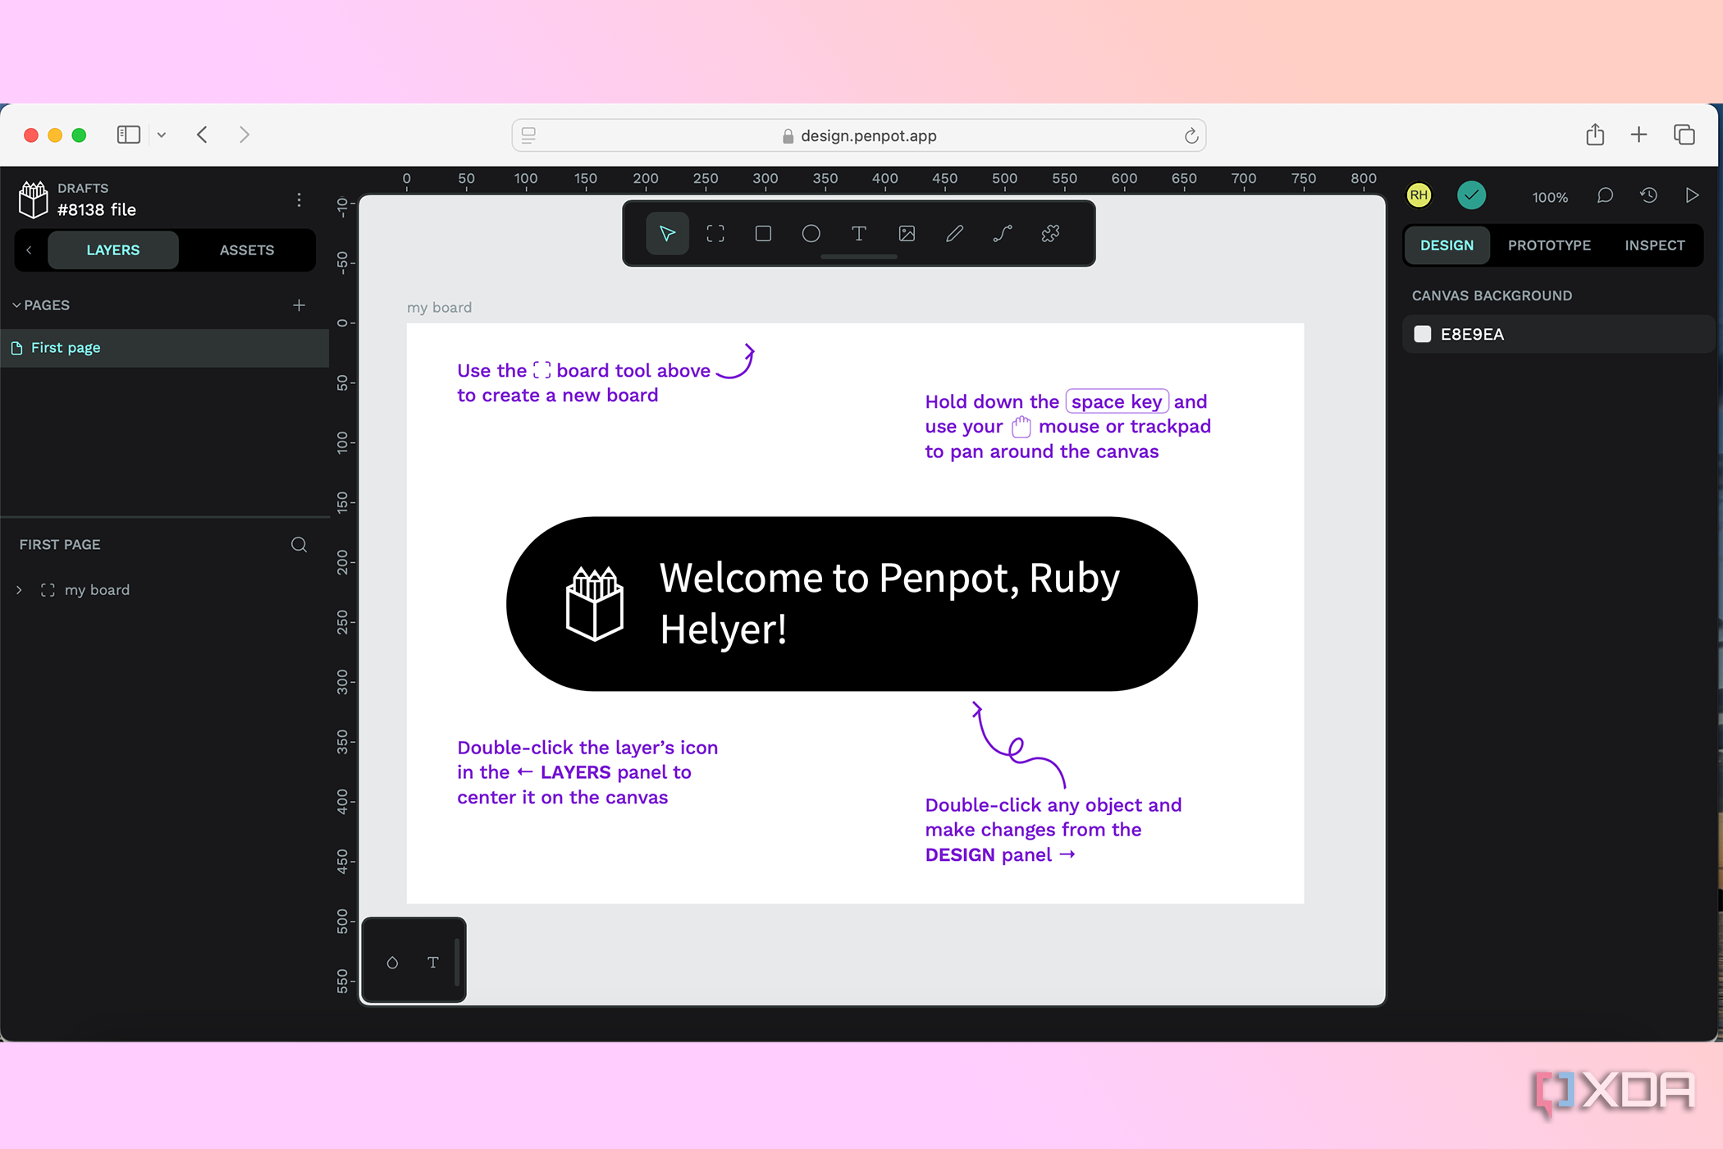Switch to the Layers tab
The height and width of the screenshot is (1149, 1723).
coord(113,250)
